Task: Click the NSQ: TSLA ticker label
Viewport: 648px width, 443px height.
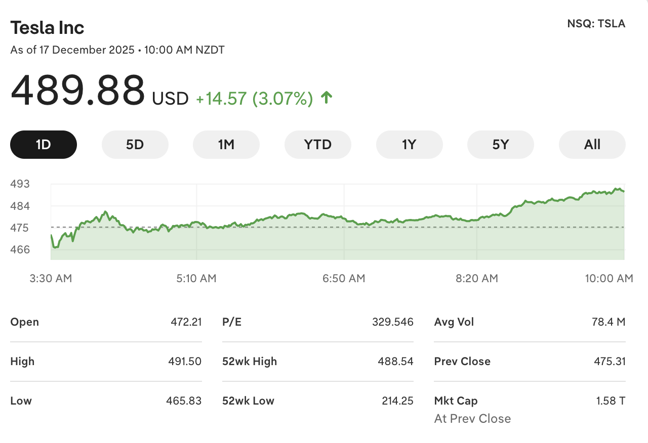Action: (x=595, y=23)
